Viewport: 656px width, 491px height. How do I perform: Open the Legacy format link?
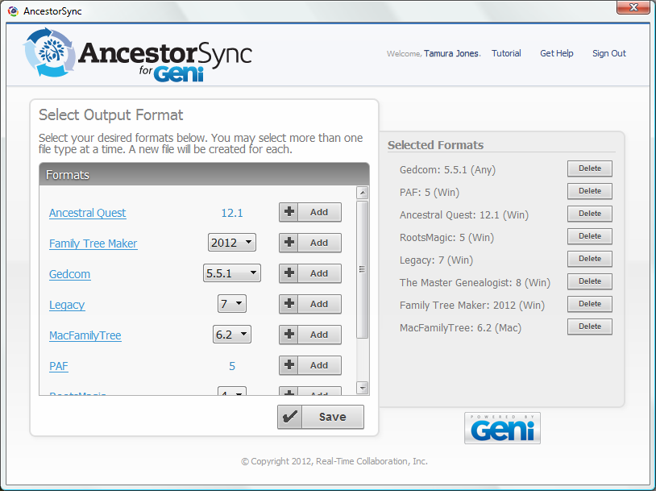(67, 305)
